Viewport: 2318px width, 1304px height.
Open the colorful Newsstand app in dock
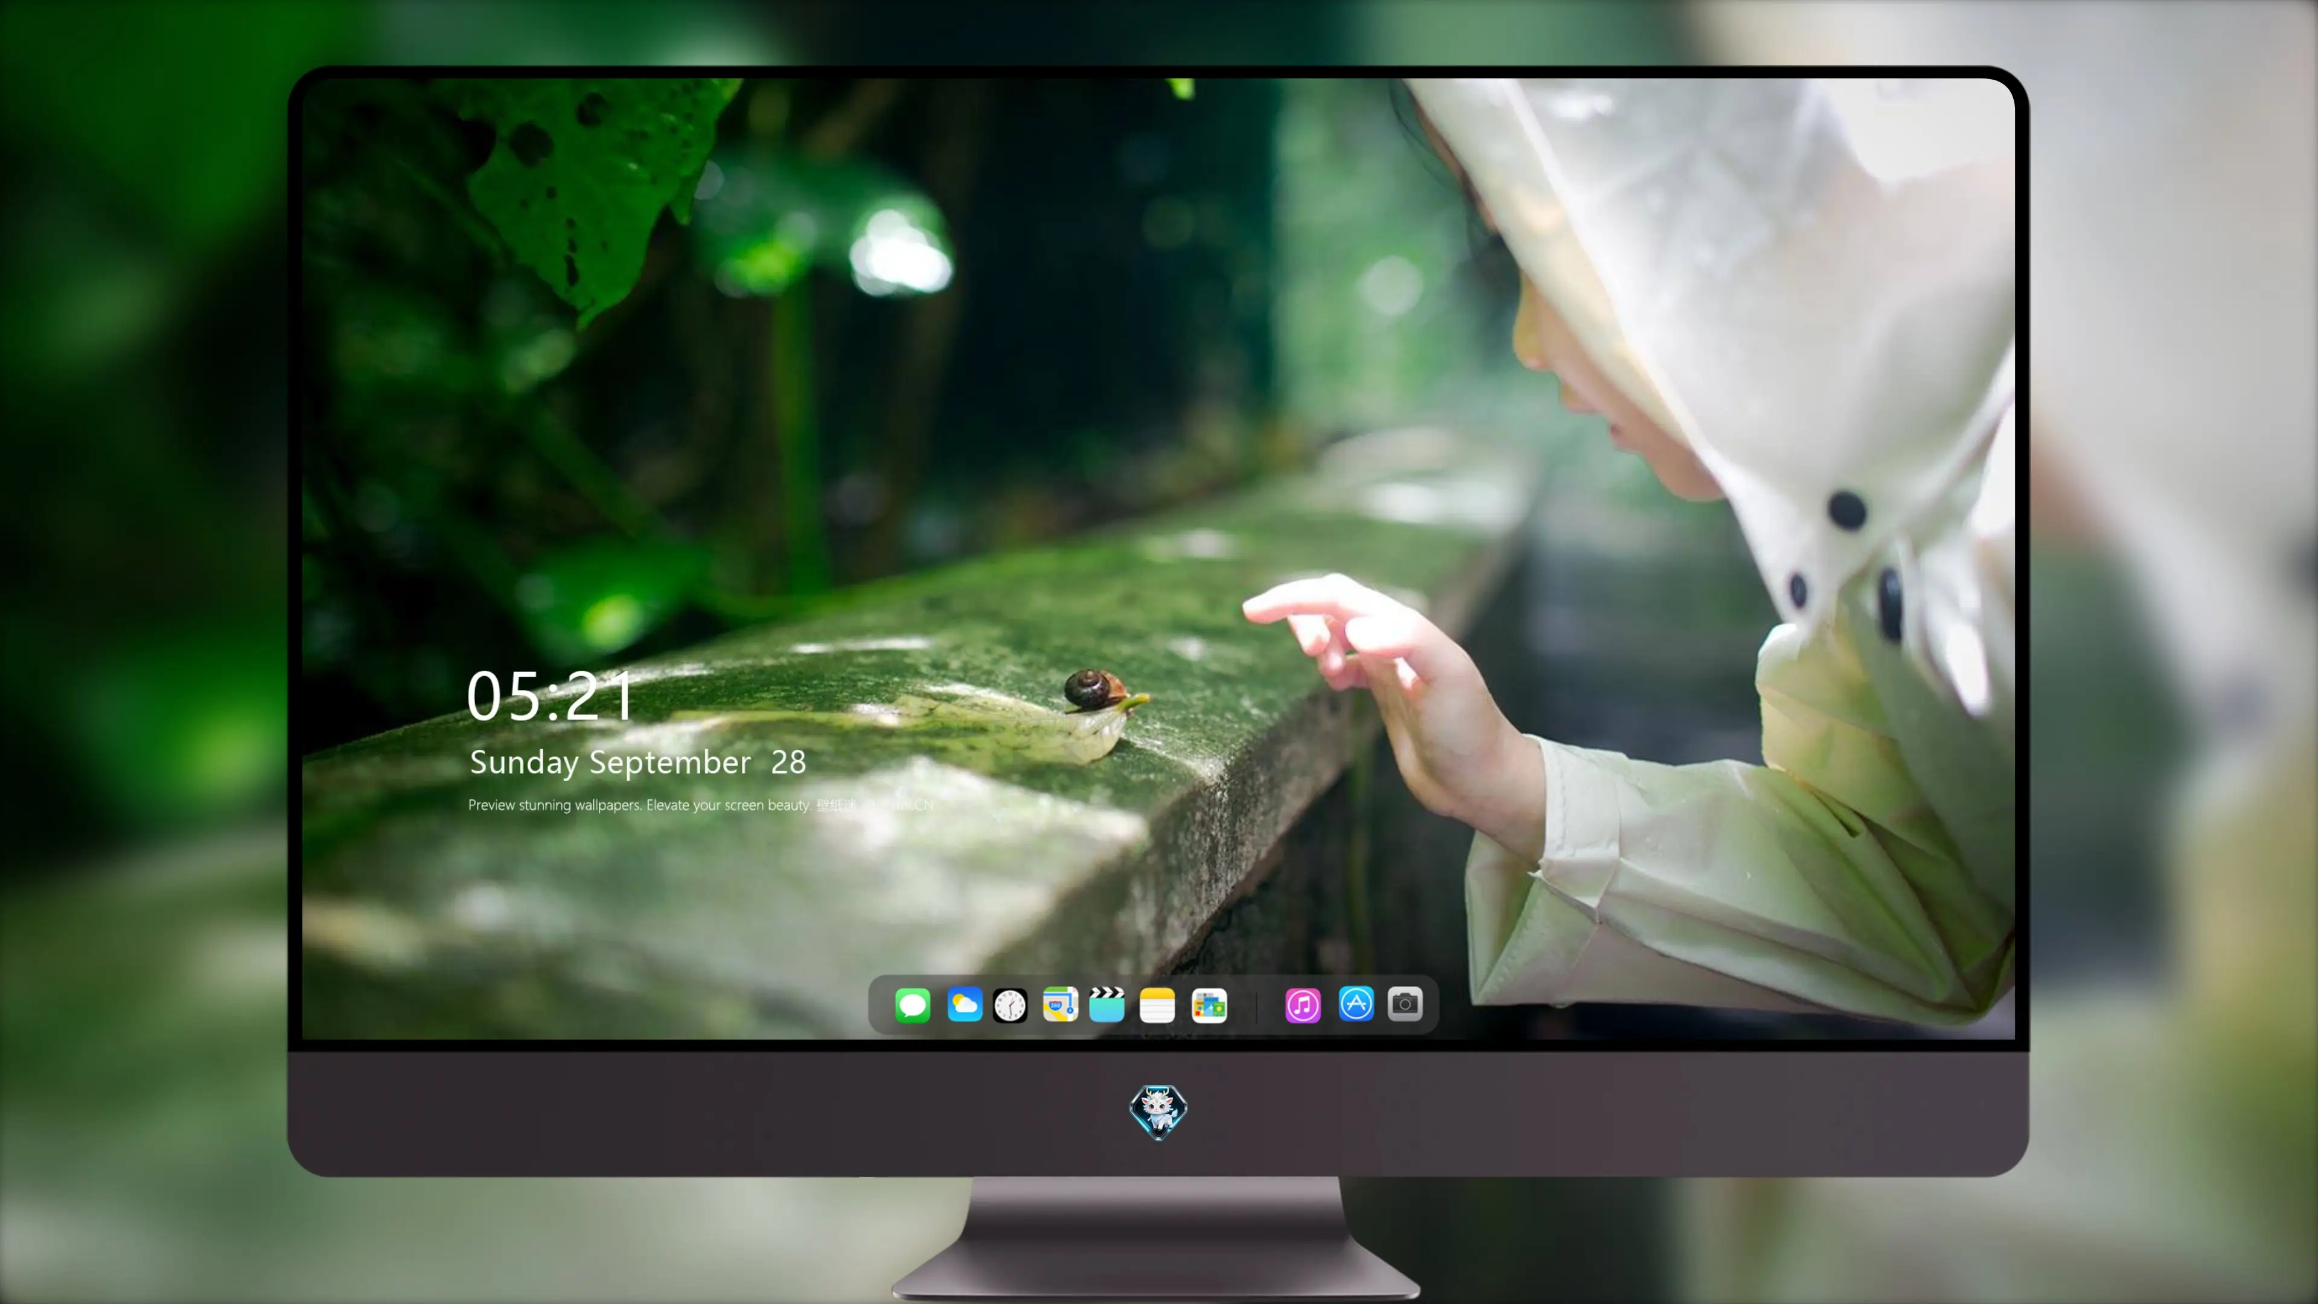[x=1209, y=1005]
